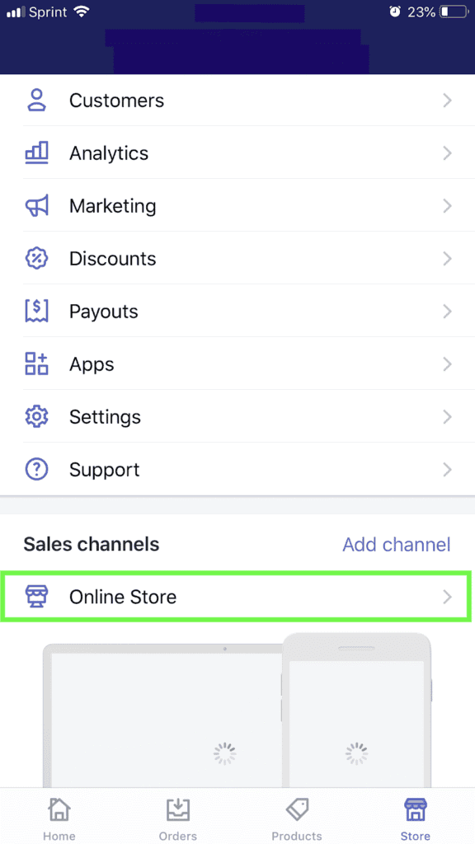This screenshot has height=844, width=475.
Task: Click the Discounts badge icon
Action: [x=36, y=258]
